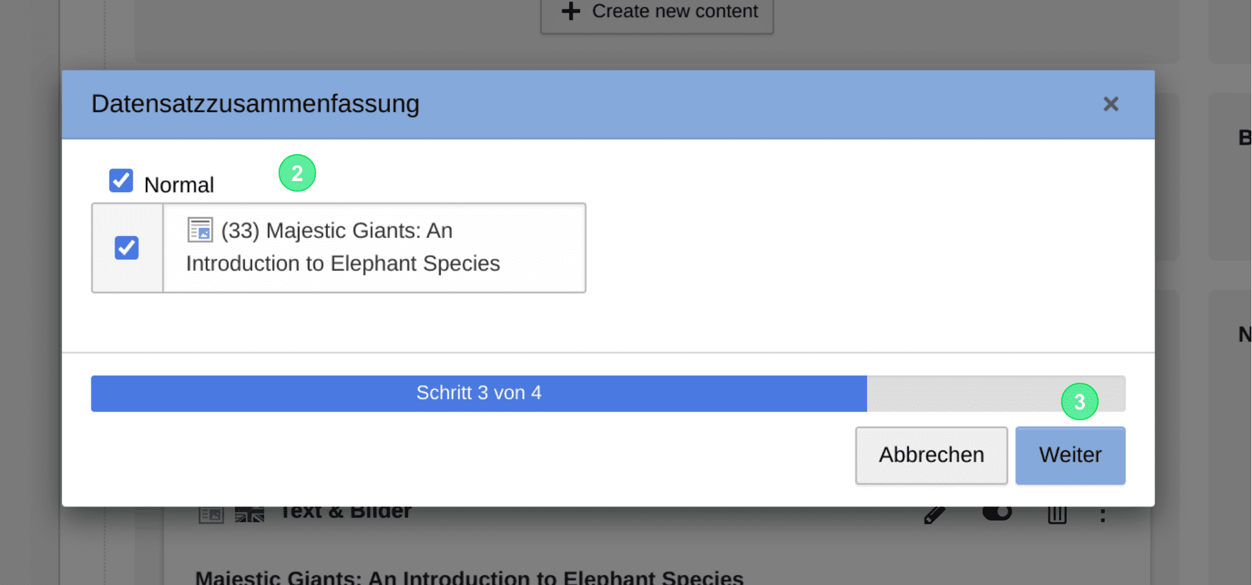Click the Schritt 3 von 4 progress bar

[608, 393]
